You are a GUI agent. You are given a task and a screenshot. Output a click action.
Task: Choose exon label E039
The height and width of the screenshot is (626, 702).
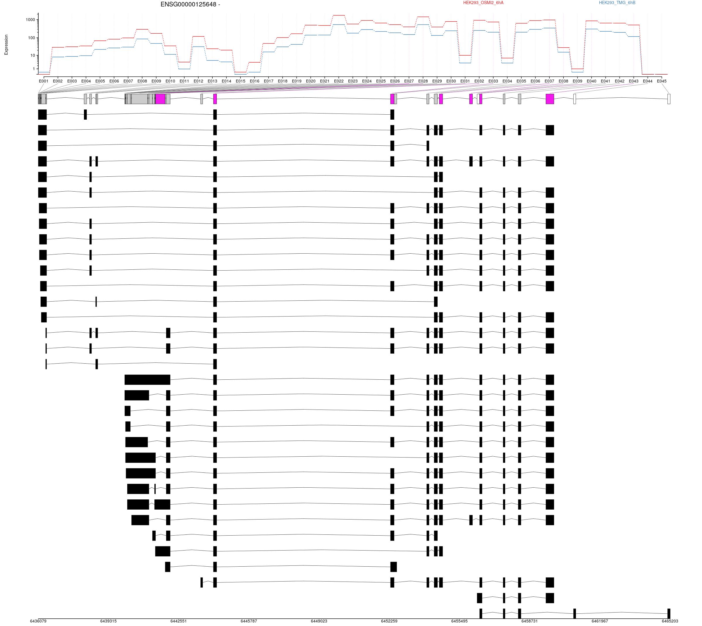pos(577,81)
